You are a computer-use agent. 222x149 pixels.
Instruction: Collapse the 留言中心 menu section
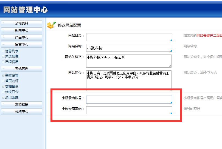[22, 45]
